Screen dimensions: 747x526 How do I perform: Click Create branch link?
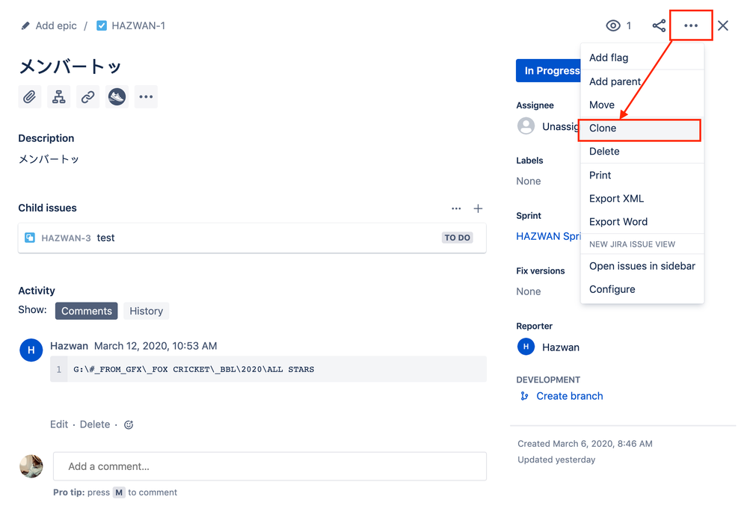click(569, 396)
